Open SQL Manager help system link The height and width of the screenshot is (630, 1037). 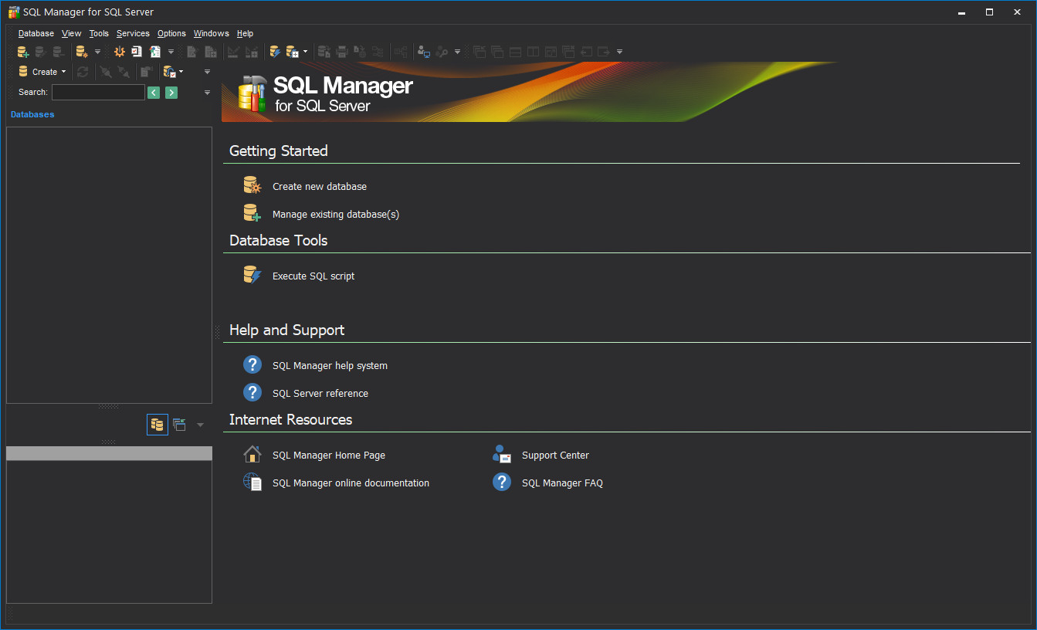[330, 366]
